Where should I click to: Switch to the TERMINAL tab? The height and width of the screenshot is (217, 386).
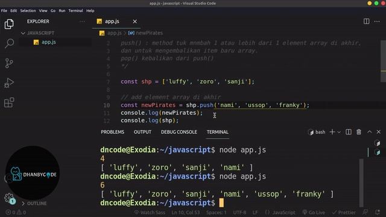point(218,132)
